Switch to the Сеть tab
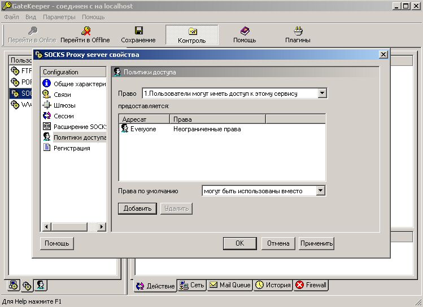The width and height of the screenshot is (423, 307). coord(192,285)
